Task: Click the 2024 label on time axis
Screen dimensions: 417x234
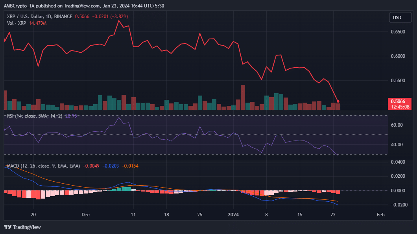Action: [233, 215]
